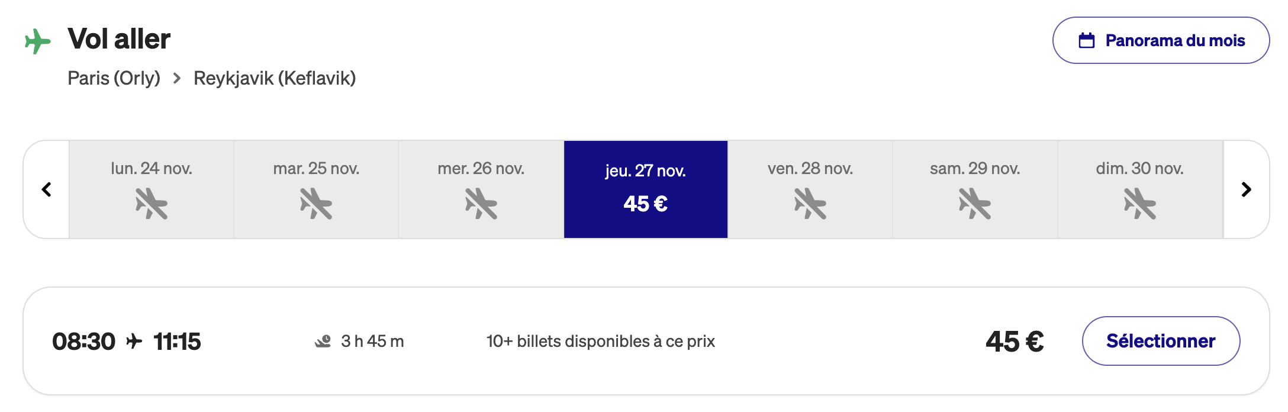This screenshot has height=412, width=1288.
Task: Click the calendar icon in Panorama du mois
Action: tap(1086, 40)
